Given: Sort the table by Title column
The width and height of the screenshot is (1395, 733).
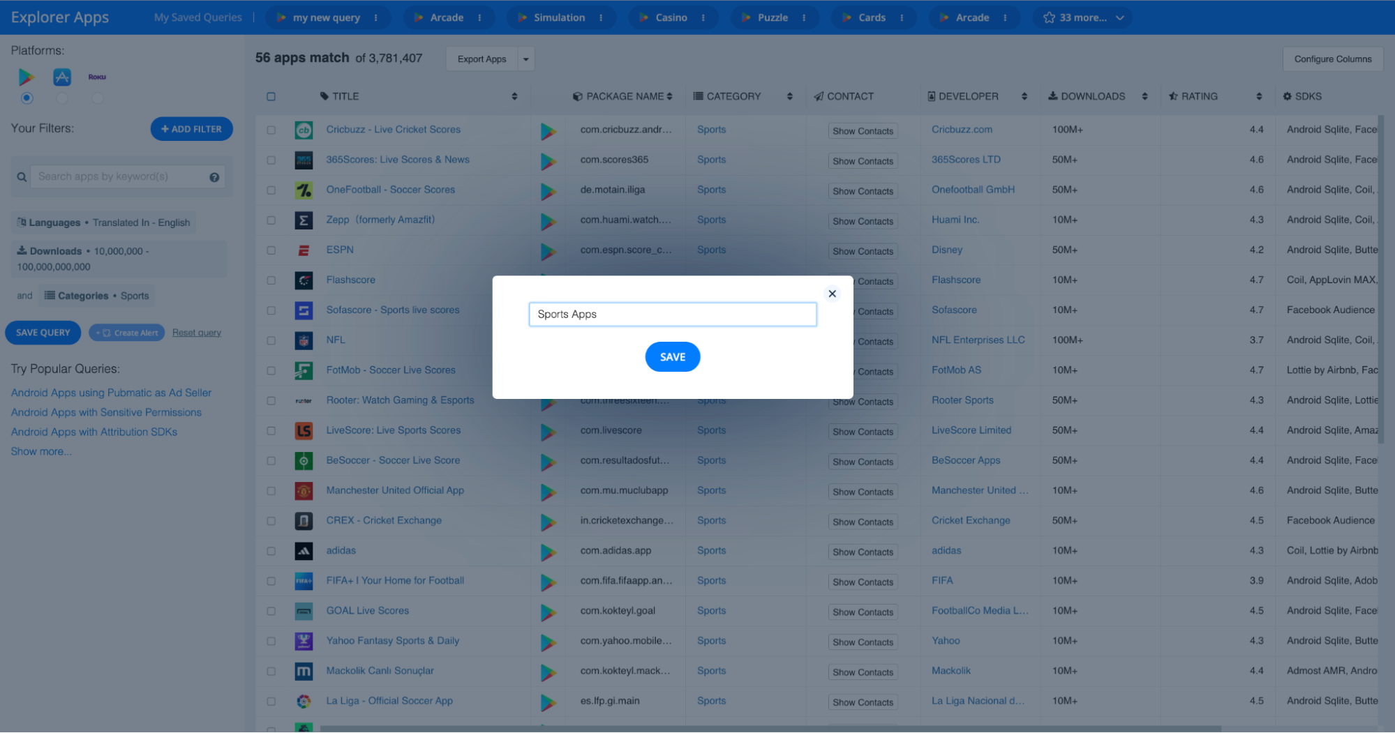Looking at the screenshot, I should (x=514, y=96).
